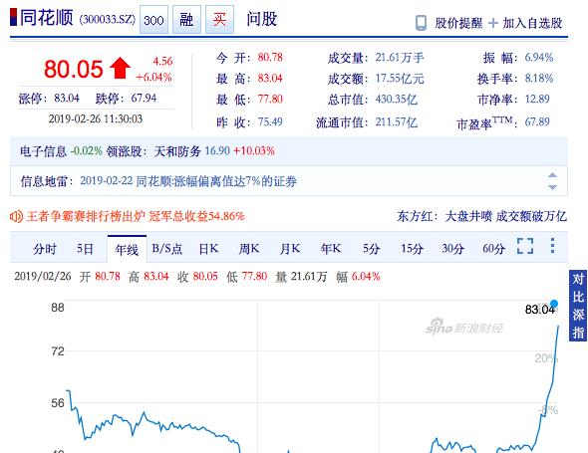Switch to the 5分 chart tab
Screen dimensions: 588x453
(372, 249)
